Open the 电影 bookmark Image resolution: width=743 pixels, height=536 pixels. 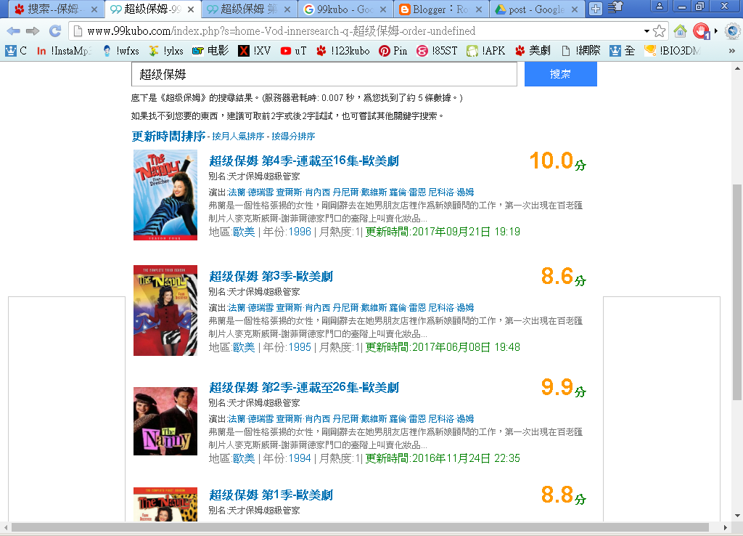pos(210,51)
